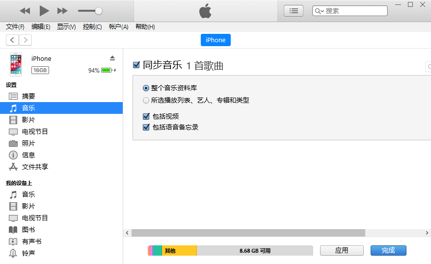Click the Apple logo in the header
Viewport: 431px width, 264px height.
tap(205, 11)
